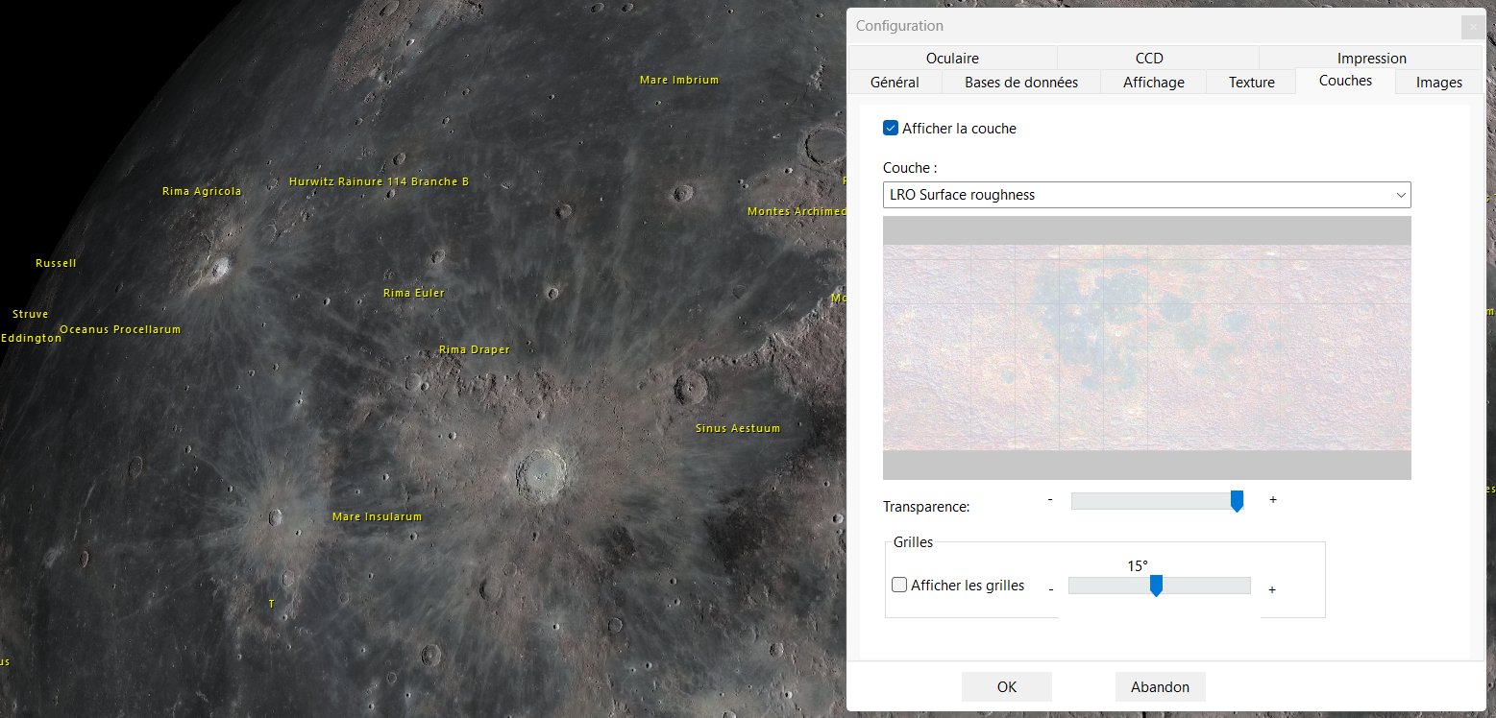Click the Oceanus Procellarum label
Viewport: 1496px width, 718px height.
click(120, 330)
